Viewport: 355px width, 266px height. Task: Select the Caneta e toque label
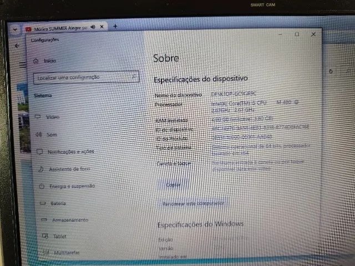[174, 163]
